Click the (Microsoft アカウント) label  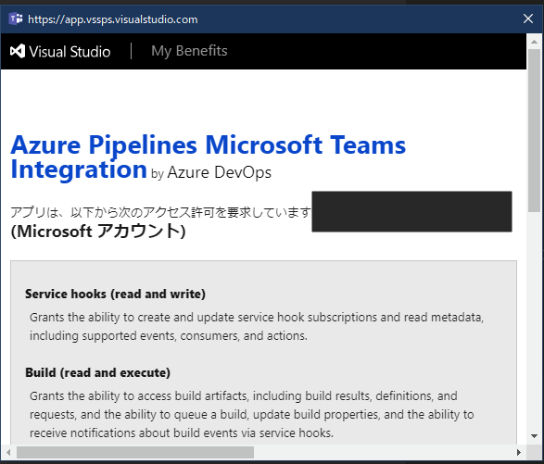[x=98, y=231]
